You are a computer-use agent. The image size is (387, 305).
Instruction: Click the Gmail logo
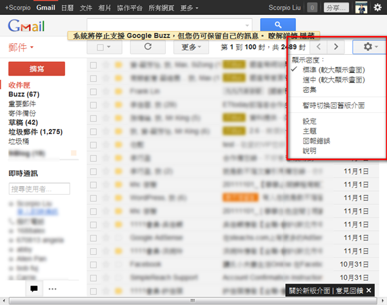pyautogui.click(x=26, y=26)
